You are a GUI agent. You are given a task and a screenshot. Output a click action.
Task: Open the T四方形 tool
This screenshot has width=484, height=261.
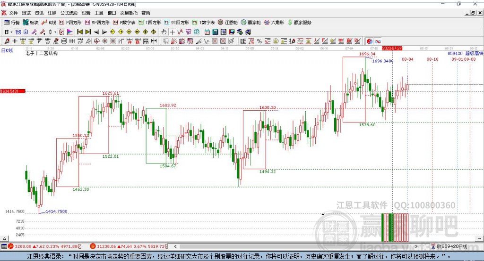pos(150,23)
